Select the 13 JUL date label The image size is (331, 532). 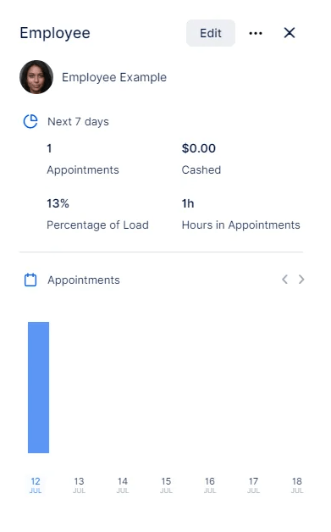[79, 485]
